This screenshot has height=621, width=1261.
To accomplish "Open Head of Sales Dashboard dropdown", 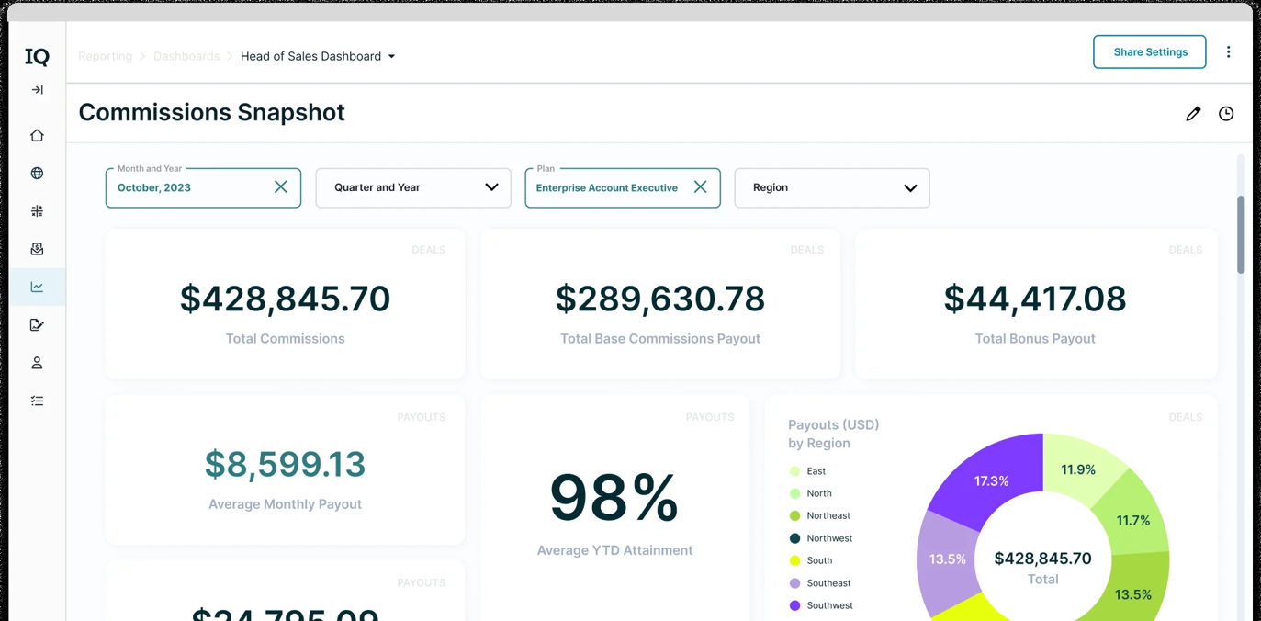I will [318, 56].
